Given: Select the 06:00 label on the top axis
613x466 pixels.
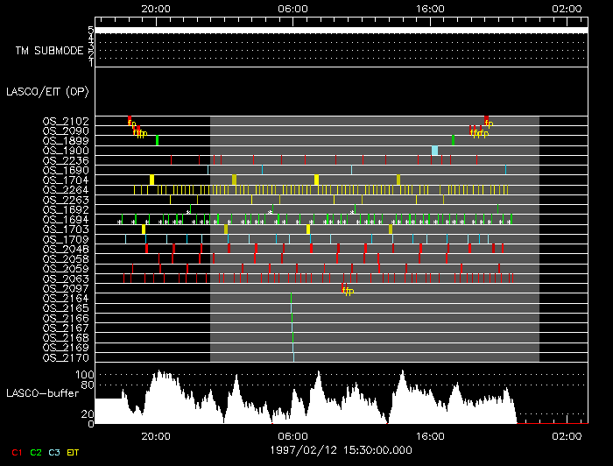Looking at the screenshot, I should click(x=292, y=7).
